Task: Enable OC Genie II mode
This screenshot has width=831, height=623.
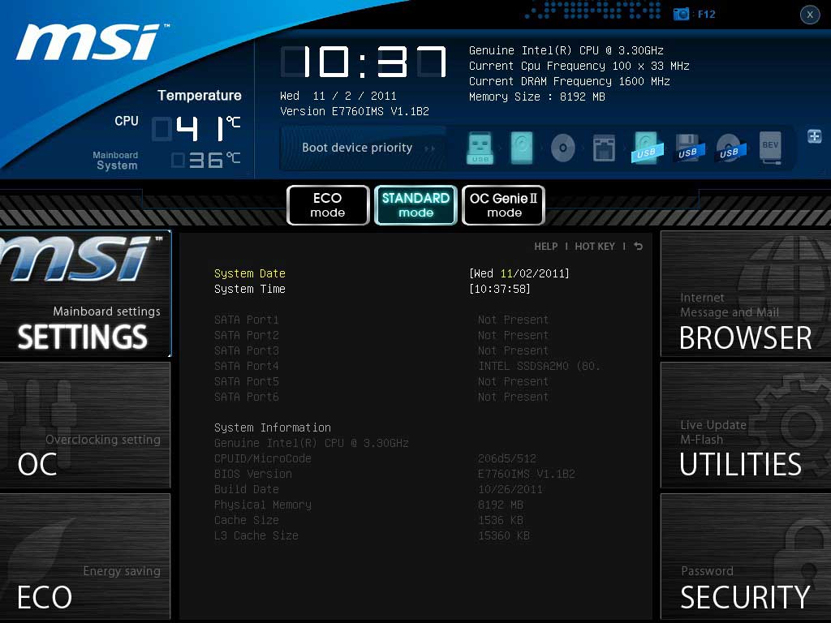Action: pyautogui.click(x=503, y=205)
